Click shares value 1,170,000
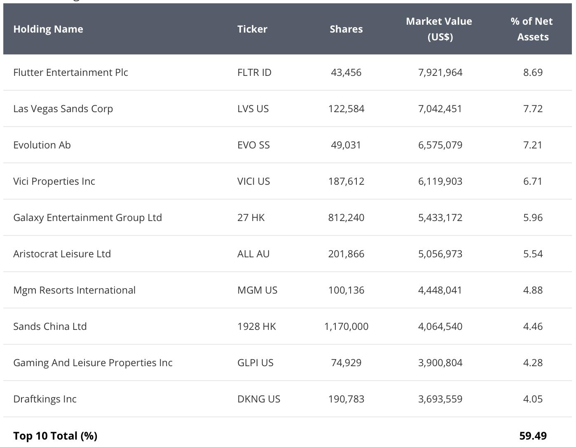576x447 pixels. click(x=346, y=326)
